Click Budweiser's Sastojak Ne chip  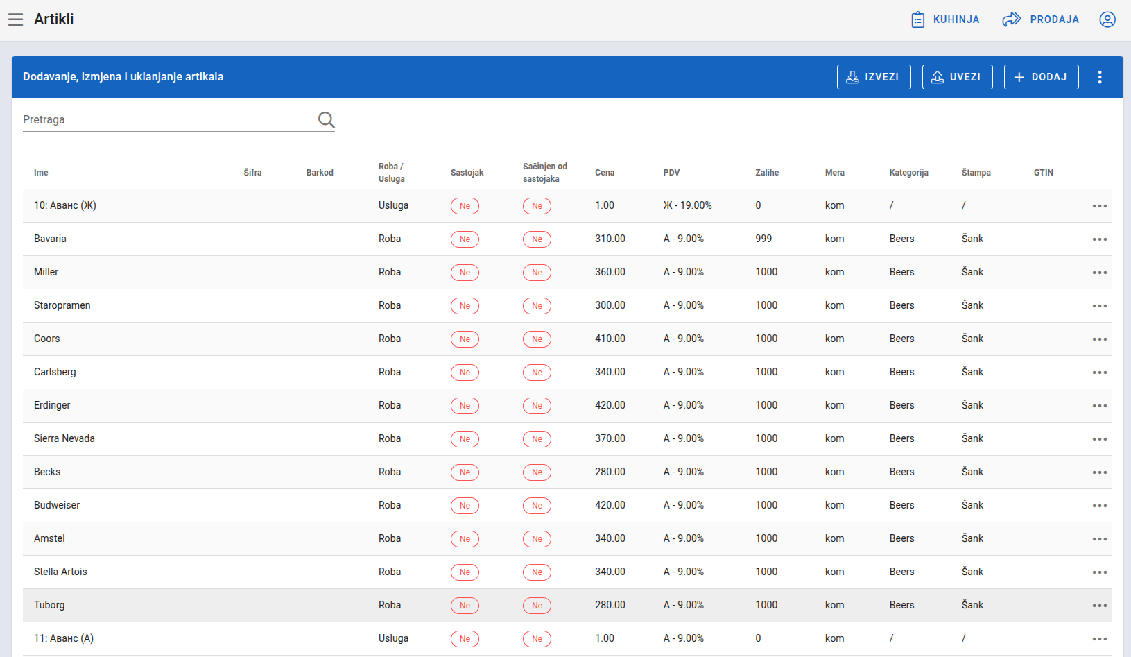[465, 506]
